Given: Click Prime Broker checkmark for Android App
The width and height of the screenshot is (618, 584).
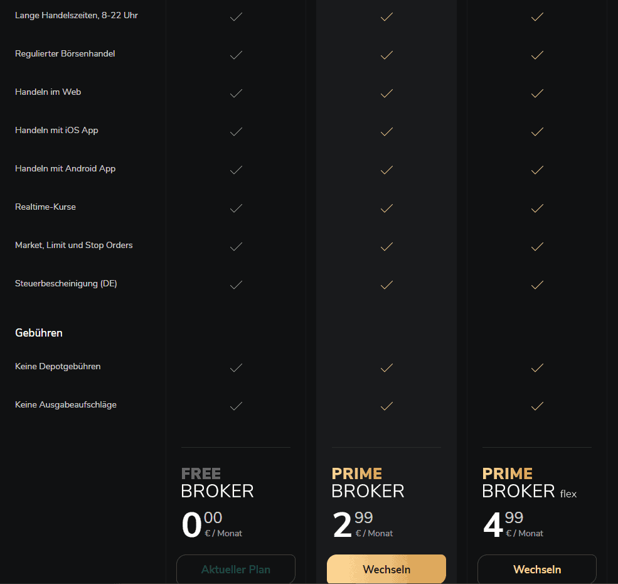Looking at the screenshot, I should [x=386, y=170].
